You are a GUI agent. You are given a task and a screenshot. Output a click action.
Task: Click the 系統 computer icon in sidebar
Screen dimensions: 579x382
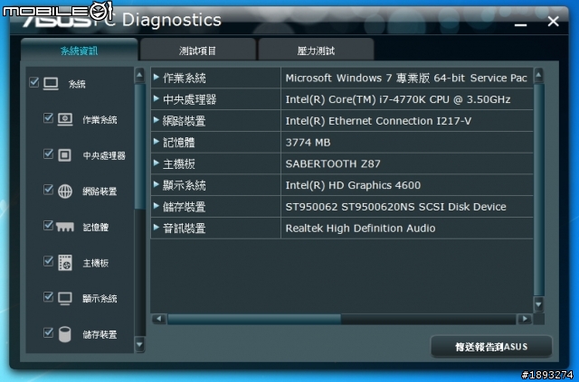point(51,84)
